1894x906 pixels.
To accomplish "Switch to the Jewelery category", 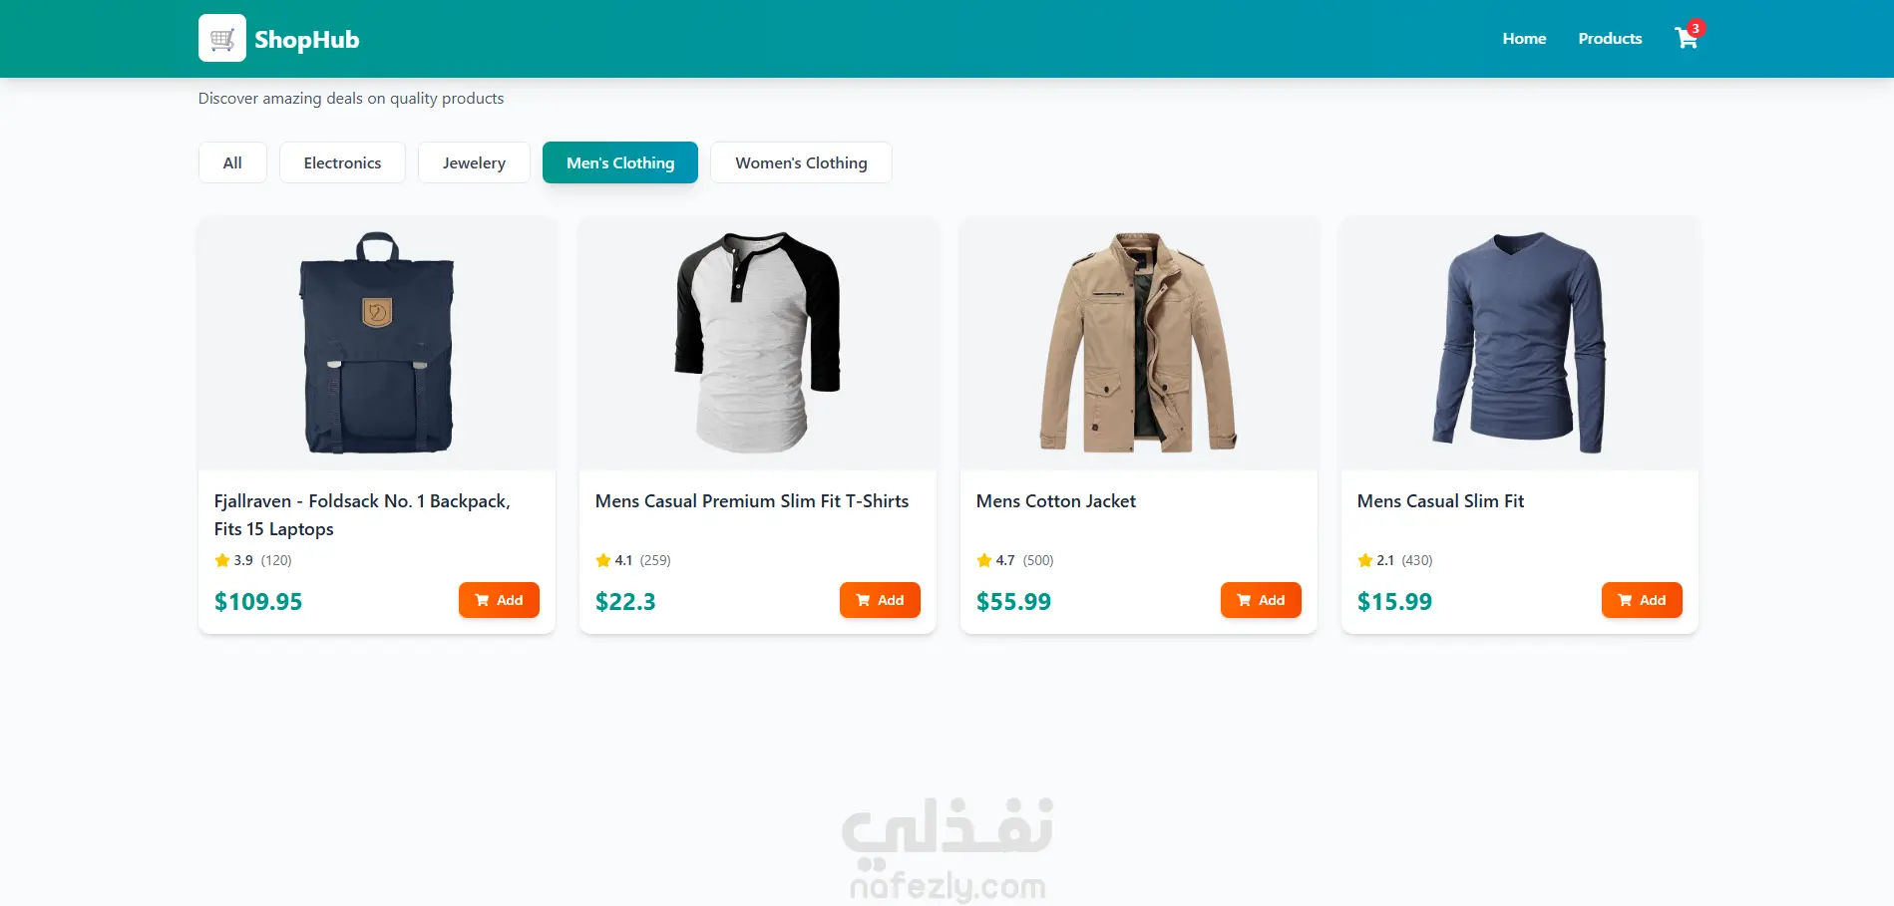I will tap(474, 162).
